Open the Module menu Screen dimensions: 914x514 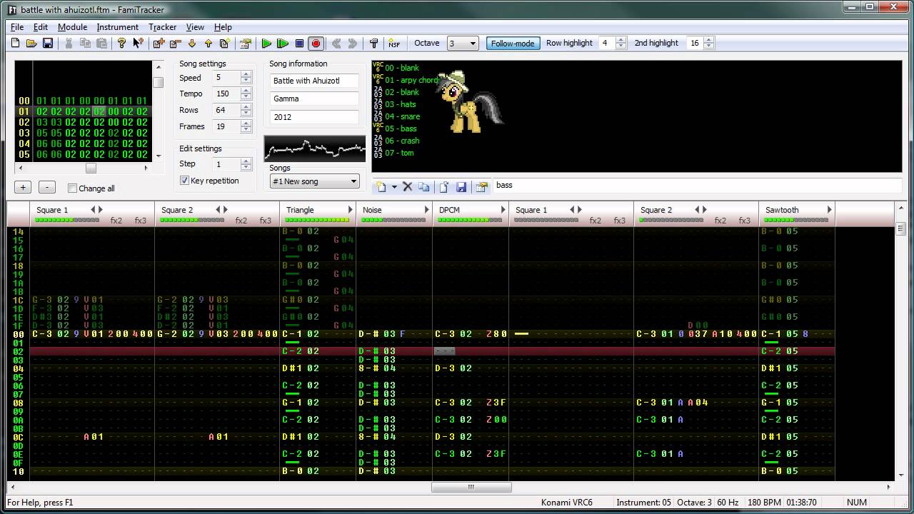(72, 27)
